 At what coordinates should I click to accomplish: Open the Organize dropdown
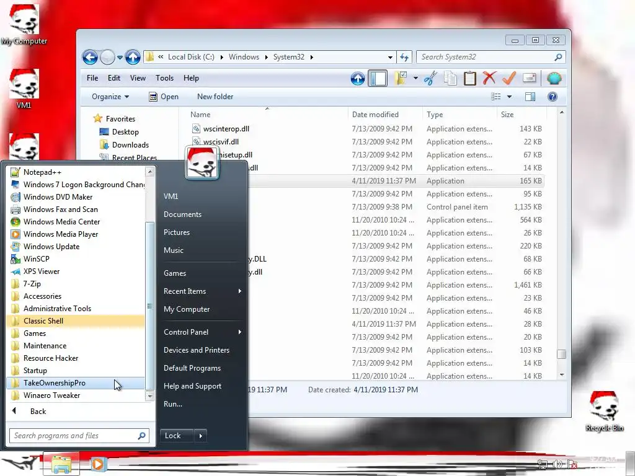[110, 97]
